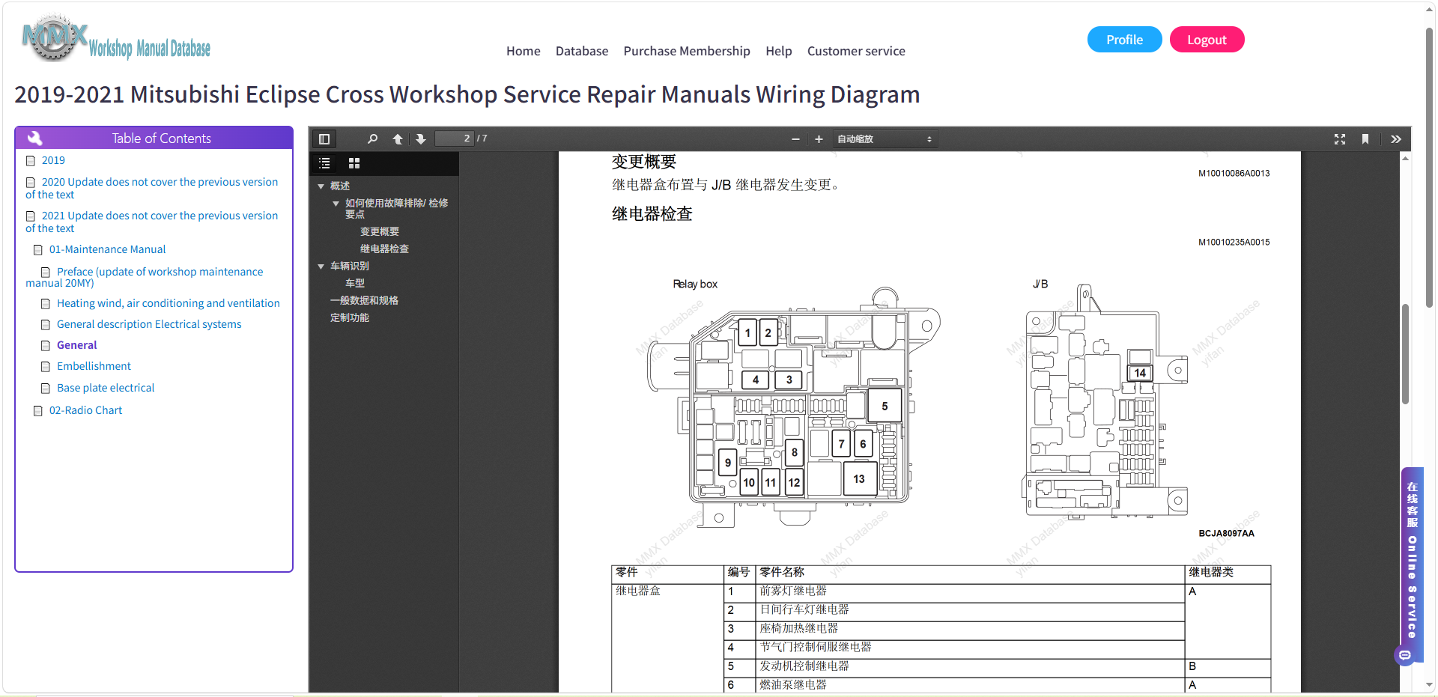Viewport: 1438px width, 697px height.
Task: Jump to 继电器检查 in the outline
Action: [384, 249]
